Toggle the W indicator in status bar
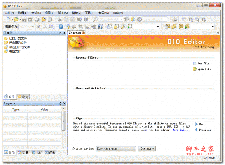Viewport: 225px width, 165px height. point(205,158)
